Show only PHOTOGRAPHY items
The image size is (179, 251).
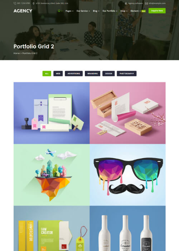tap(127, 74)
